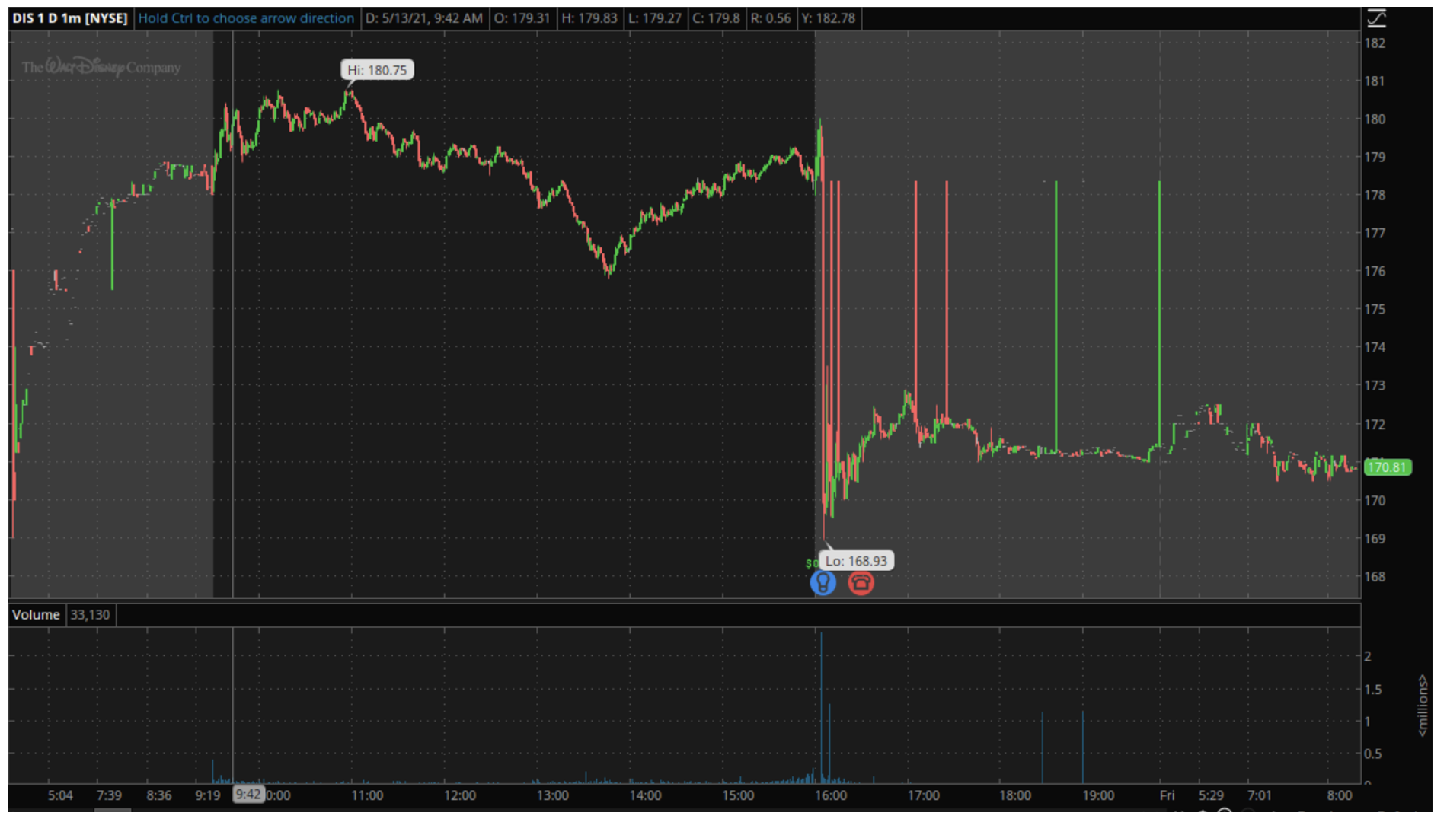The height and width of the screenshot is (822, 1447).
Task: Click the 16:00 time axis label
Action: pyautogui.click(x=831, y=795)
